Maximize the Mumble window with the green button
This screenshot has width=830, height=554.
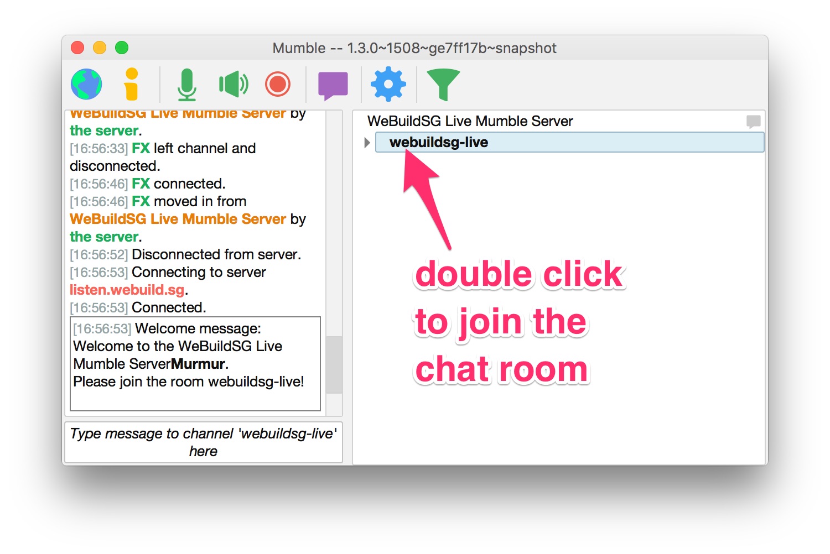[x=122, y=48]
